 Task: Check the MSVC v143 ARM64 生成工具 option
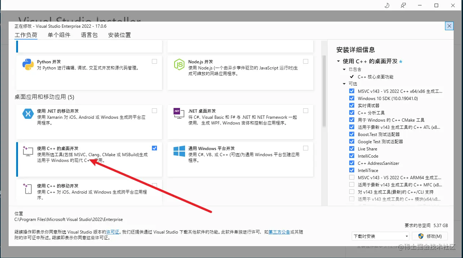click(352, 177)
